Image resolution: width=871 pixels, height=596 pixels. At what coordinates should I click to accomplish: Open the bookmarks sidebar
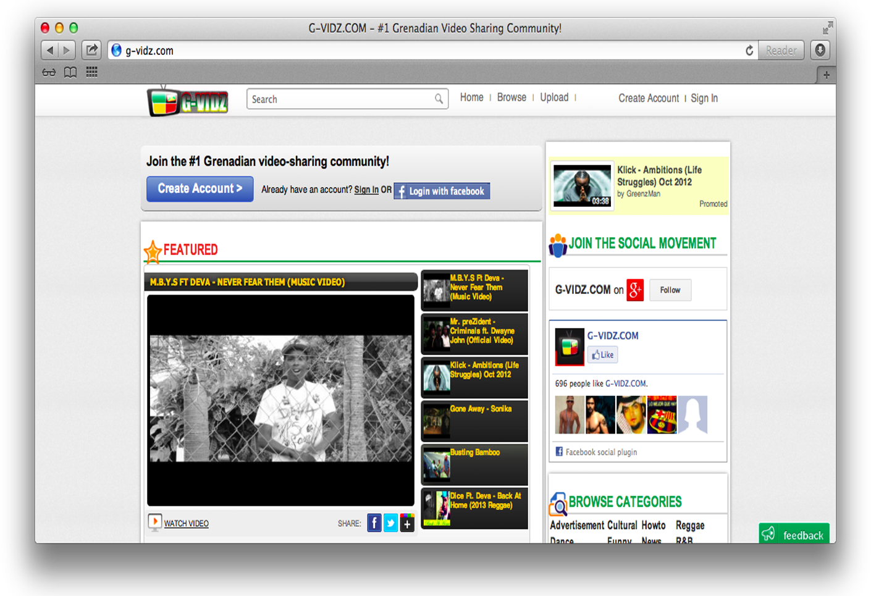tap(70, 72)
